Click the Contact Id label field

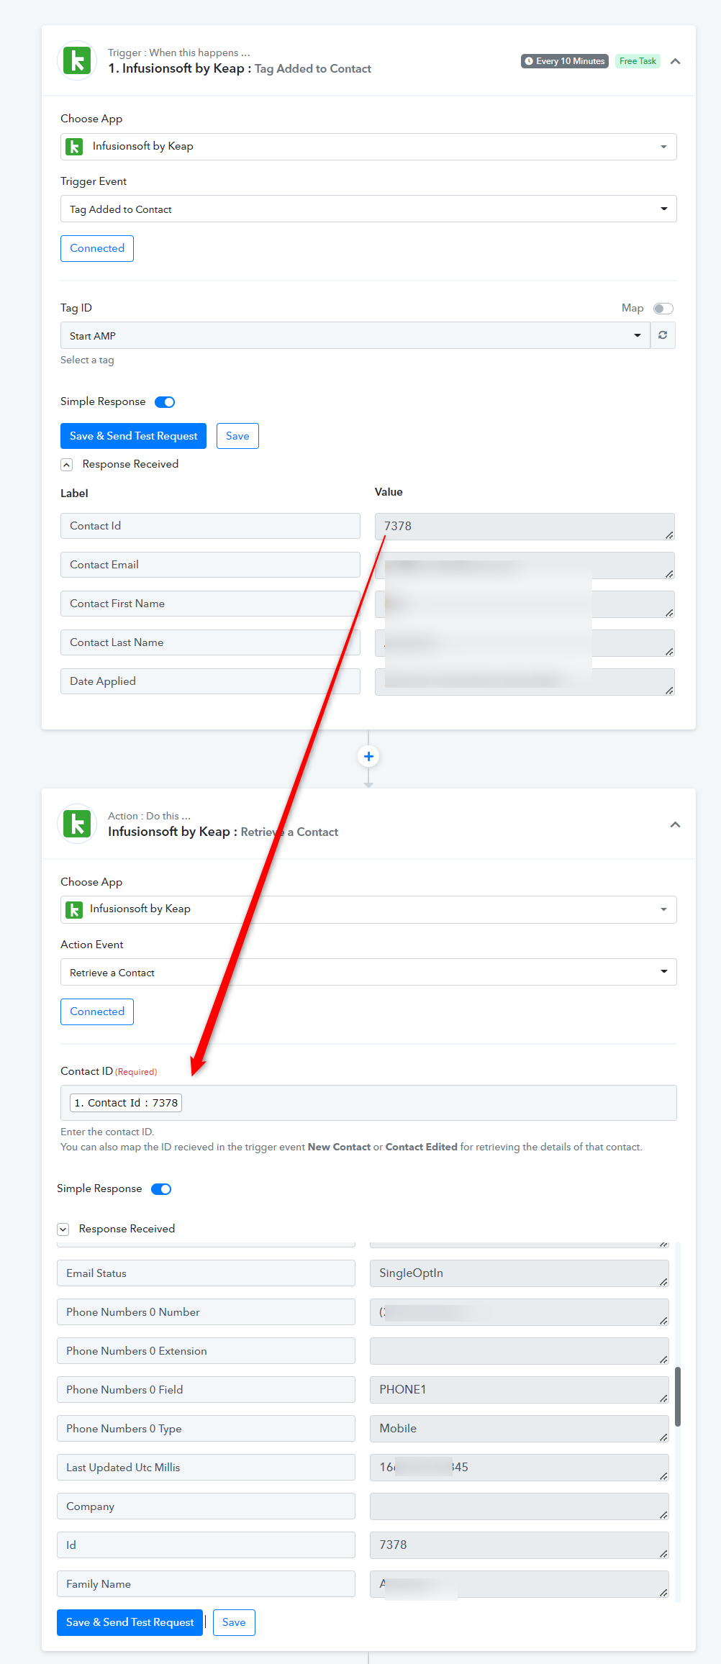(210, 526)
